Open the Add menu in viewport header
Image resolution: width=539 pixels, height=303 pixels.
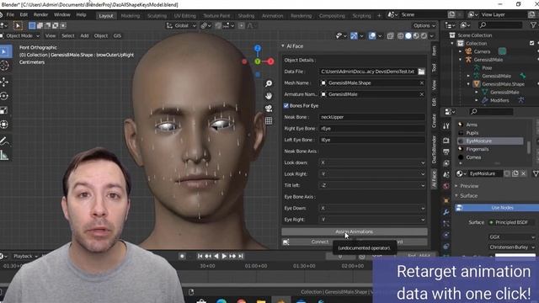84,35
